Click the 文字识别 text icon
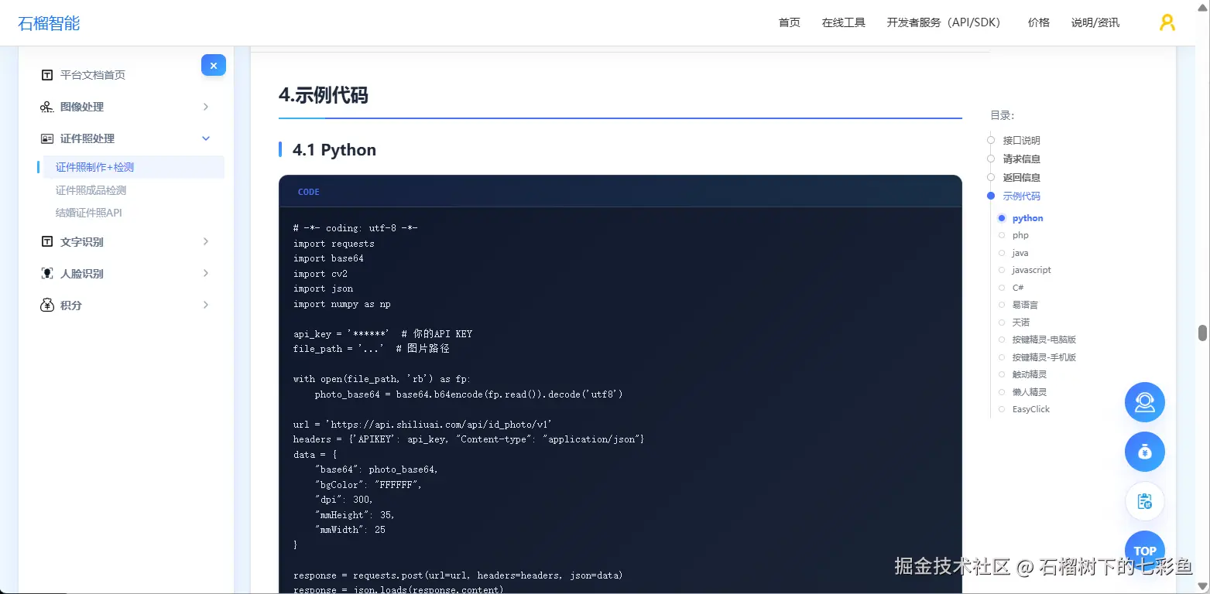This screenshot has height=594, width=1210. [x=47, y=242]
